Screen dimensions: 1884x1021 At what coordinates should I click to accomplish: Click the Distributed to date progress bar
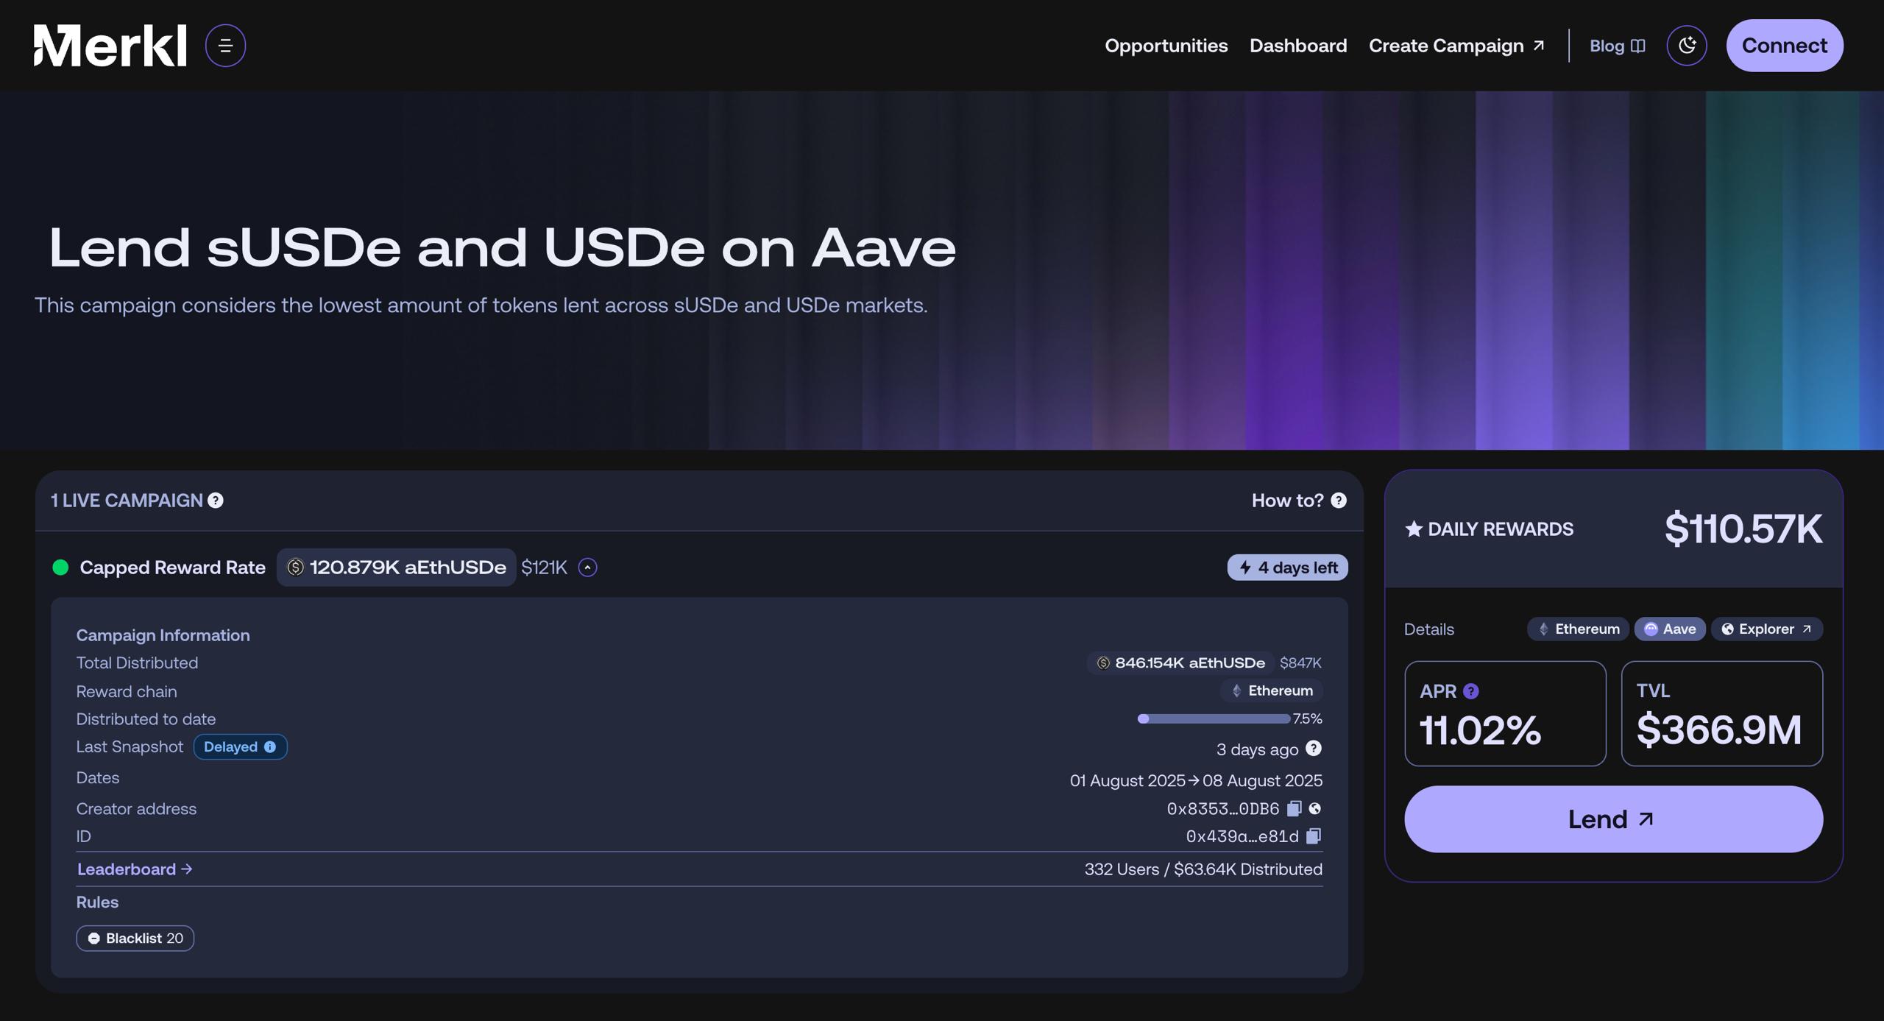(x=1214, y=718)
